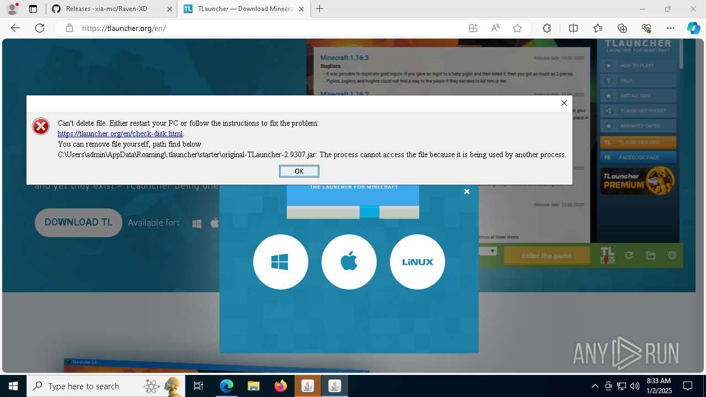Image resolution: width=706 pixels, height=397 pixels.
Task: Click the TLauncher PREMIUM banner
Action: tap(638, 181)
